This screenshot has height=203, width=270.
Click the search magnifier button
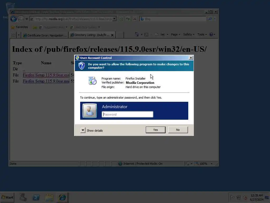[x=210, y=19]
